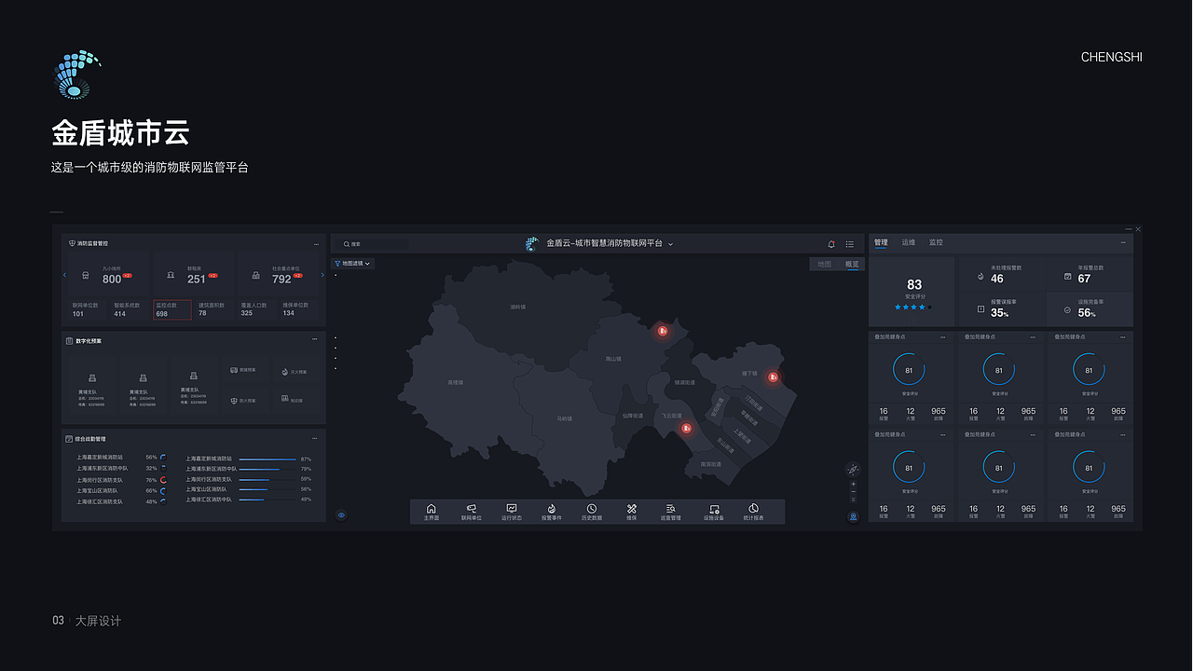Switch the map view to 概览
The image size is (1193, 671).
(x=852, y=264)
